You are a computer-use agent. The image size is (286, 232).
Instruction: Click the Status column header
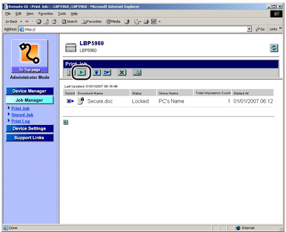pos(143,93)
